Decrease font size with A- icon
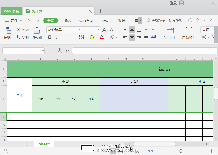 coord(112,30)
